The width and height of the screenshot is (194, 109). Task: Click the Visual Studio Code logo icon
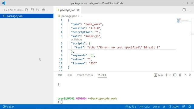pyautogui.click(x=3, y=3)
